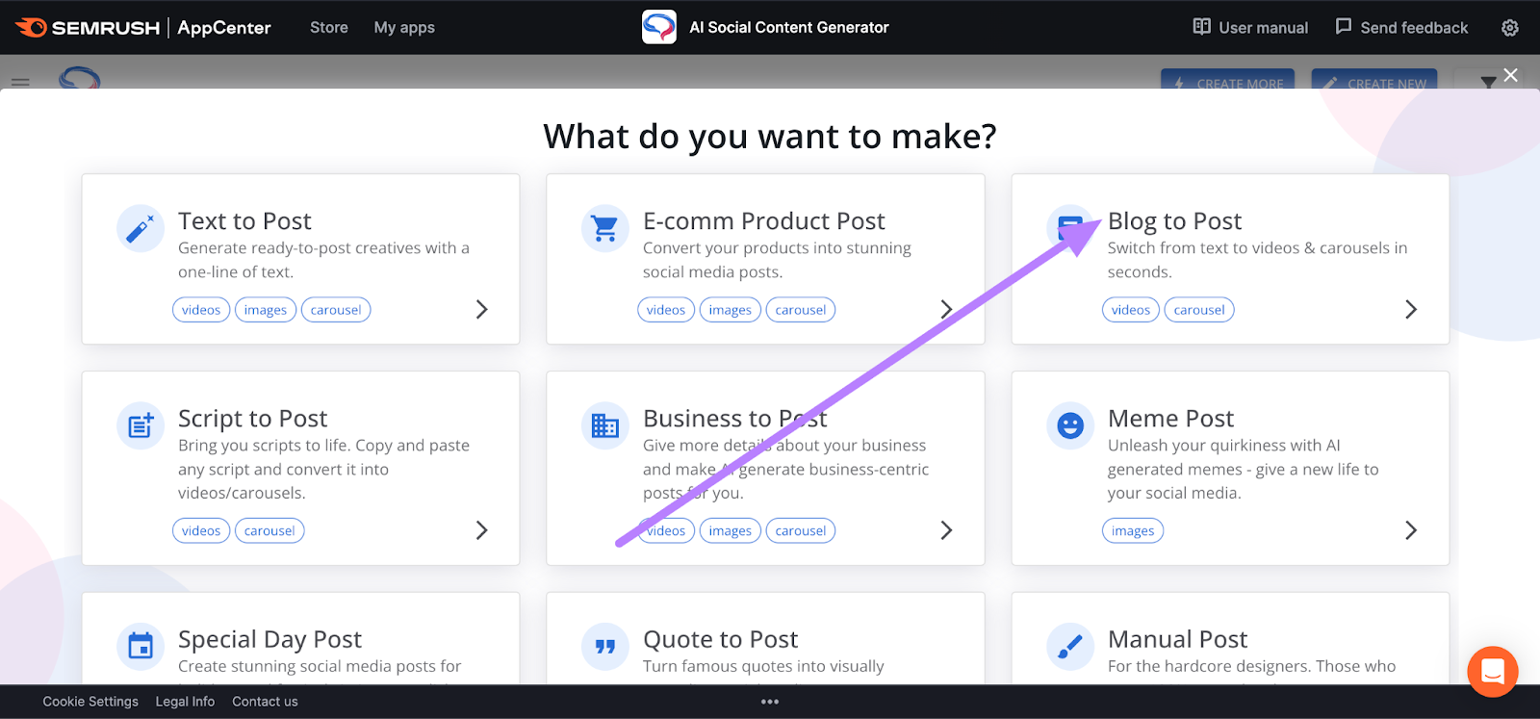Screen dimensions: 1540x719
Task: Select carousel tag in Blog to Post
Action: coord(1199,310)
